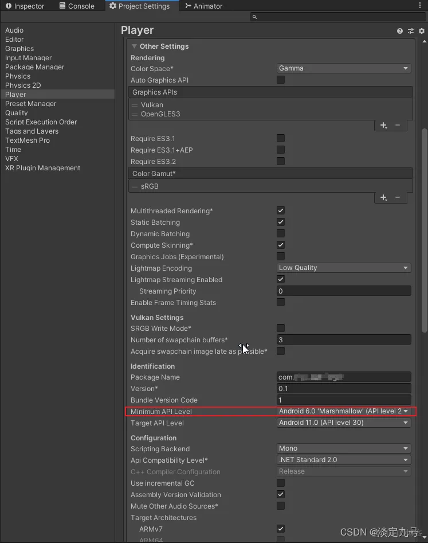Edit the Streaming Priority field
Viewport: 428px width, 543px height.
pyautogui.click(x=344, y=291)
